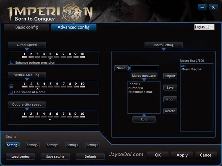Select M1 in the macro list
Image resolution: width=222 pixels, height=166 pixels.
183,66
